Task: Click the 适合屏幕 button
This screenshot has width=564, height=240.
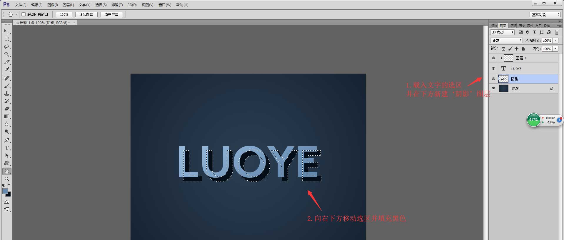Action: click(86, 14)
